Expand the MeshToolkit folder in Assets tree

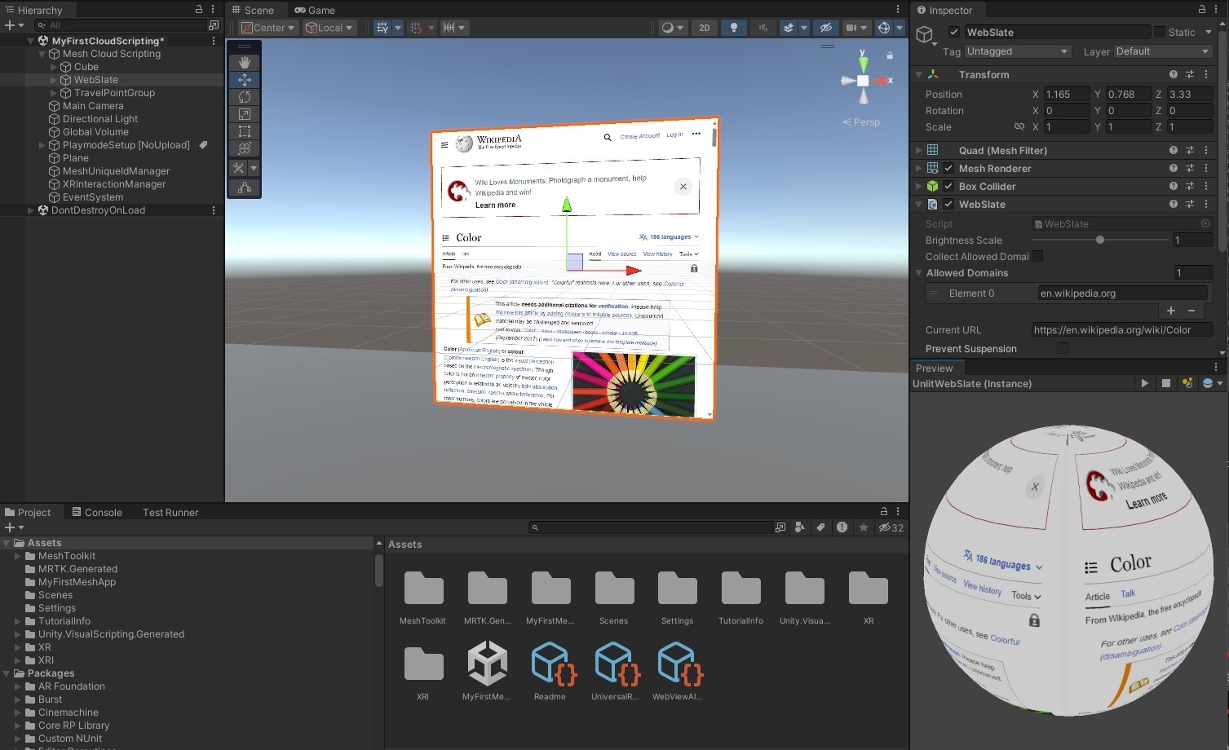[18, 556]
